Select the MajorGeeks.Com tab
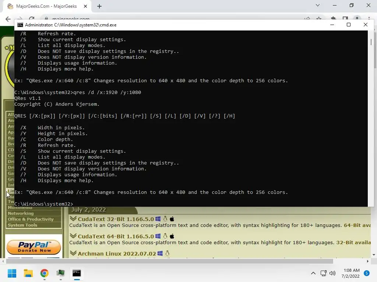The width and height of the screenshot is (377, 282). point(47,6)
